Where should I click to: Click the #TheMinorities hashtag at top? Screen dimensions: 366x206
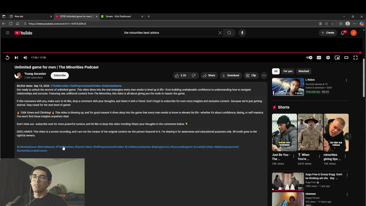tap(60, 86)
